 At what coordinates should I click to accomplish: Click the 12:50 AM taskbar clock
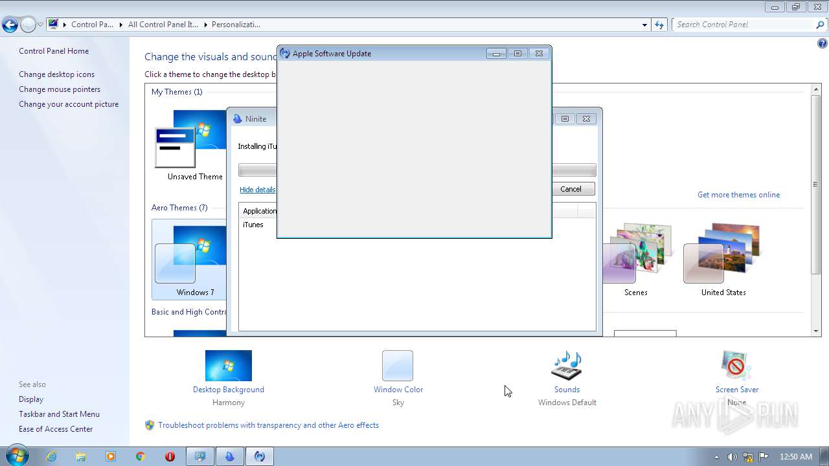(795, 457)
